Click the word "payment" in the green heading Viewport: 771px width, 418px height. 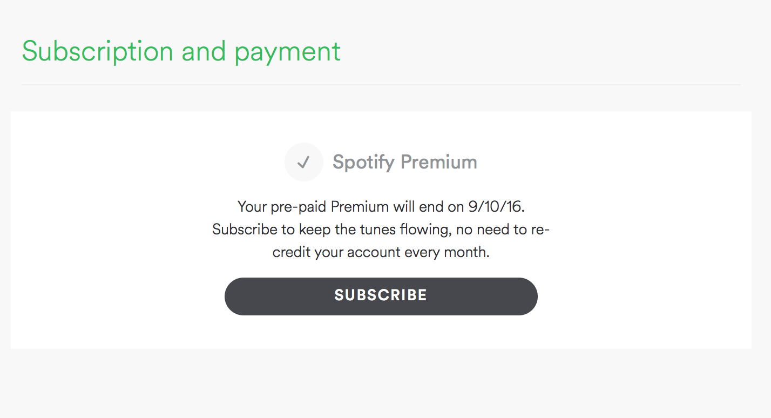pyautogui.click(x=287, y=52)
